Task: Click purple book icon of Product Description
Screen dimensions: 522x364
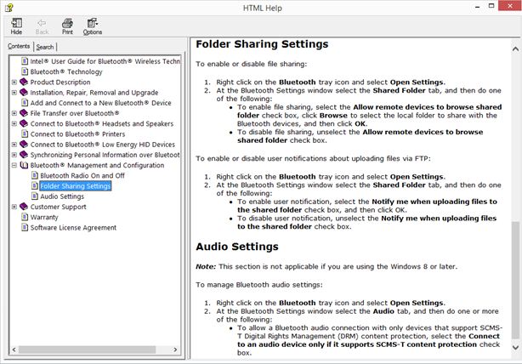Action: pyautogui.click(x=24, y=82)
